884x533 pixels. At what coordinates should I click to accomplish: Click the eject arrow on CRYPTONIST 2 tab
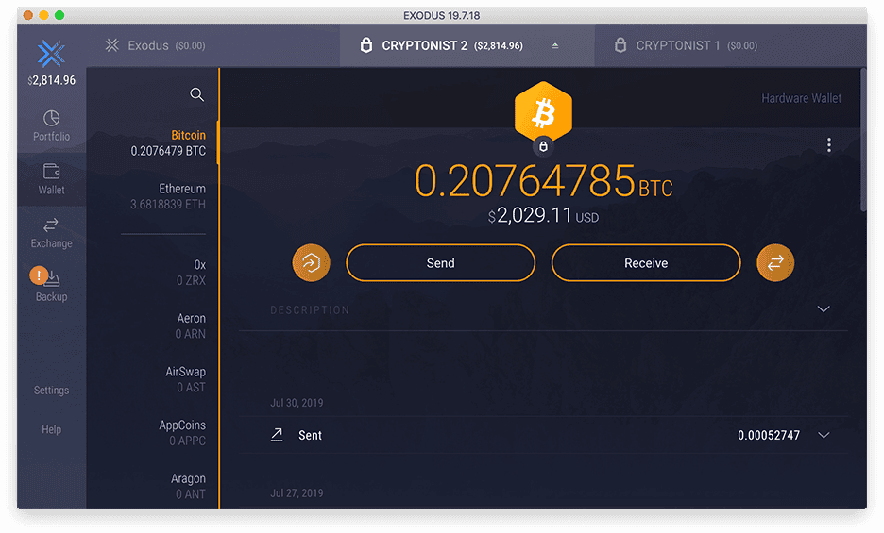pyautogui.click(x=555, y=45)
